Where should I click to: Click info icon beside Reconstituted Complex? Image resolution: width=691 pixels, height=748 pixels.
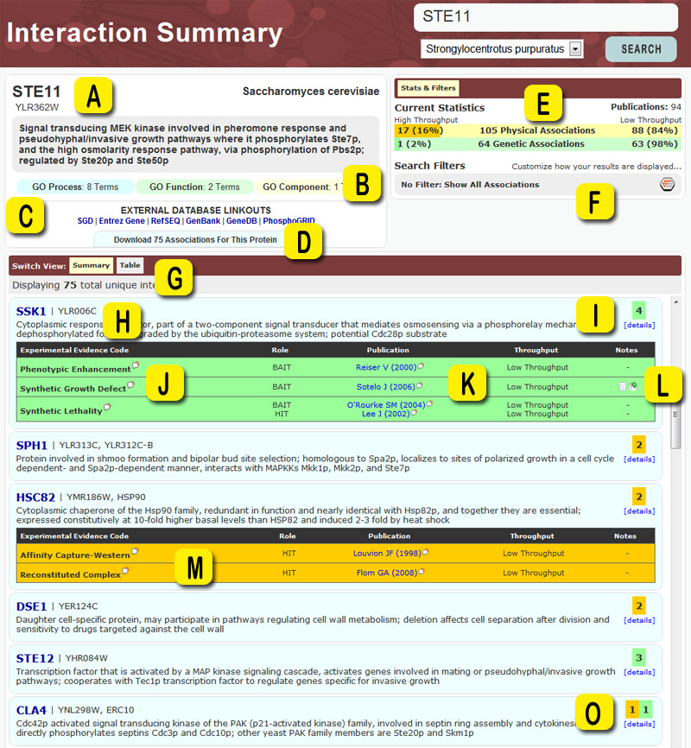126,571
